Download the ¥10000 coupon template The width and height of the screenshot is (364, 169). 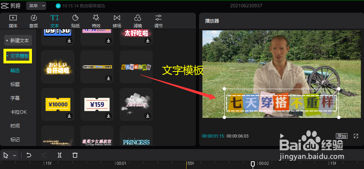(x=69, y=116)
